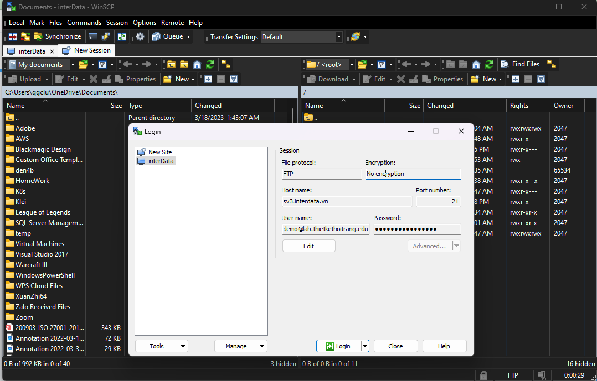Image resolution: width=597 pixels, height=381 pixels.
Task: Open the Commands menu
Action: [84, 23]
